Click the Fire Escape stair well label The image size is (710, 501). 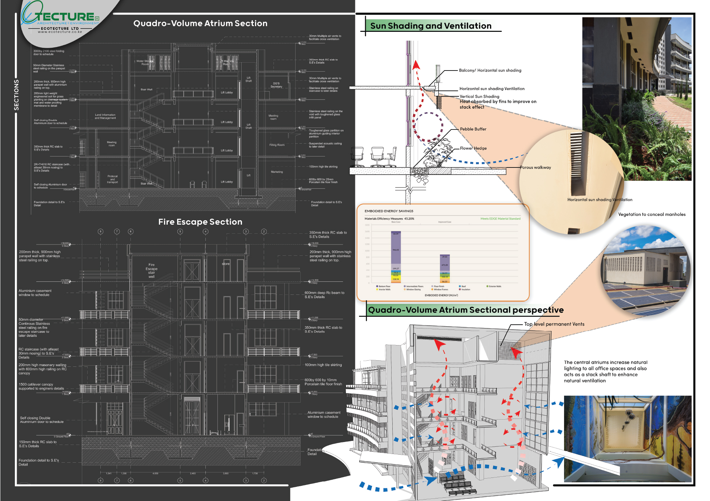151,271
